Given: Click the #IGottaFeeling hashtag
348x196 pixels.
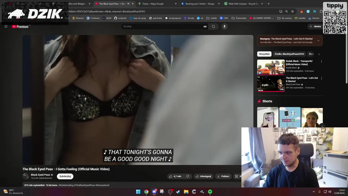Looking at the screenshot, I should 66,185.
